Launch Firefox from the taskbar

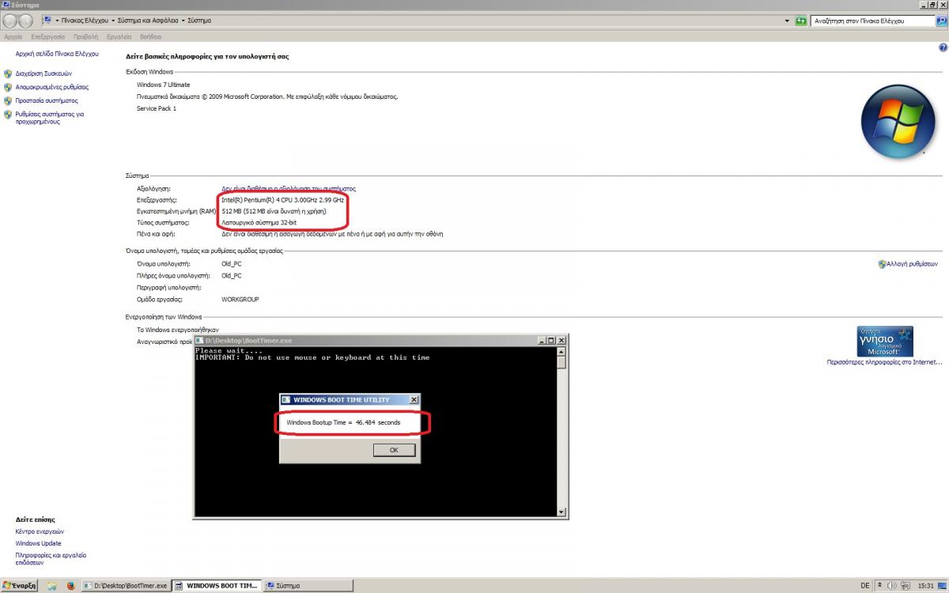70,586
